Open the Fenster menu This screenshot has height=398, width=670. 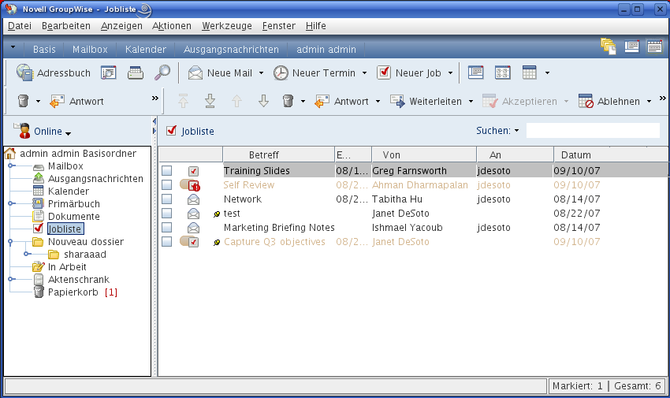tap(278, 26)
